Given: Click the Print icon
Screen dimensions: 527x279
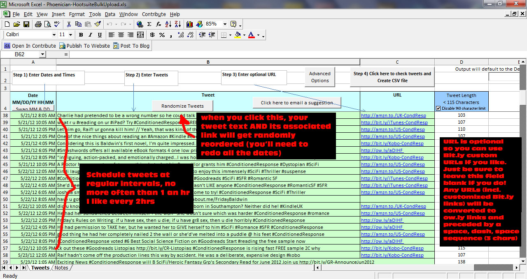Looking at the screenshot, I should (38, 24).
